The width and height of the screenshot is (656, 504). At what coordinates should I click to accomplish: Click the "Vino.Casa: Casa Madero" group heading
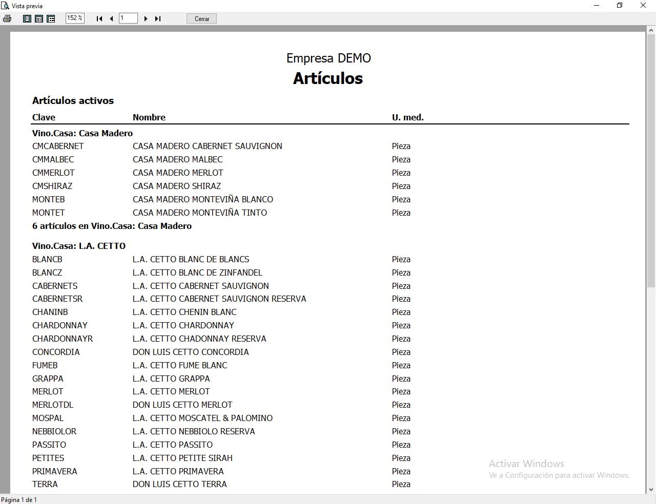tap(83, 133)
